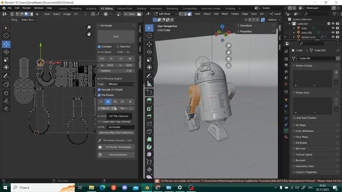Hide BezierCurve in the outliner
Image resolution: width=342 pixels, height=192 pixels.
click(x=333, y=37)
